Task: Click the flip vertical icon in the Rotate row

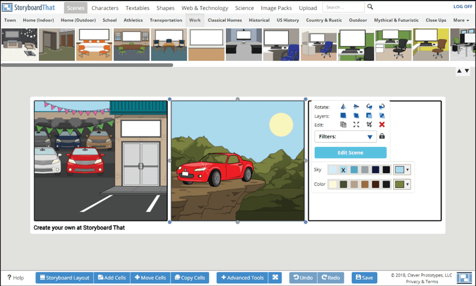Action: pyautogui.click(x=356, y=107)
